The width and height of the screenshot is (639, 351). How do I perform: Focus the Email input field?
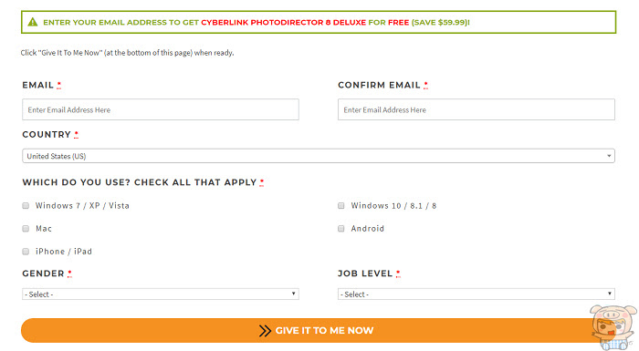click(x=161, y=109)
